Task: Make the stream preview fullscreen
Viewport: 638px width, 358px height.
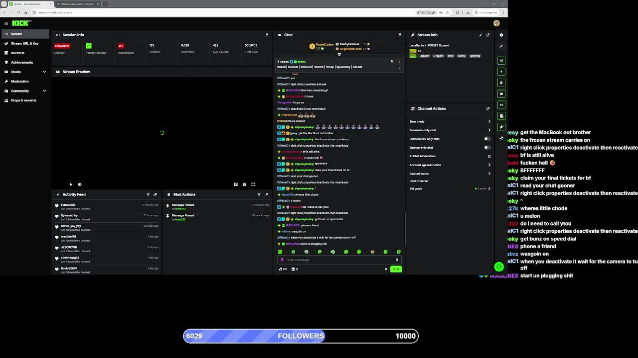Action: [253, 184]
